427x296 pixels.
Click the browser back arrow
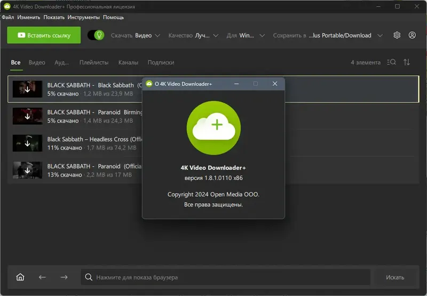point(42,277)
